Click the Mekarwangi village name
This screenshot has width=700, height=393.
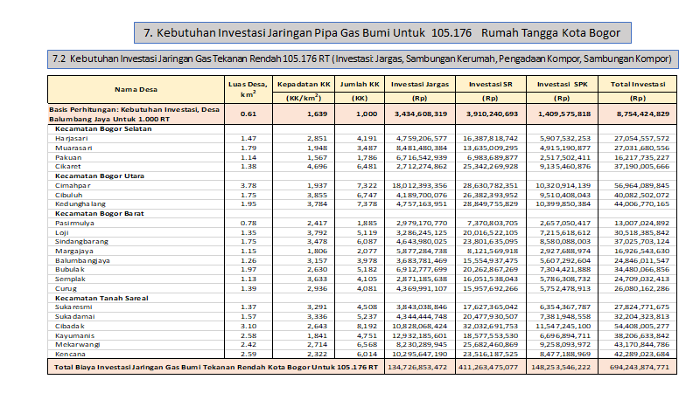[x=78, y=344]
